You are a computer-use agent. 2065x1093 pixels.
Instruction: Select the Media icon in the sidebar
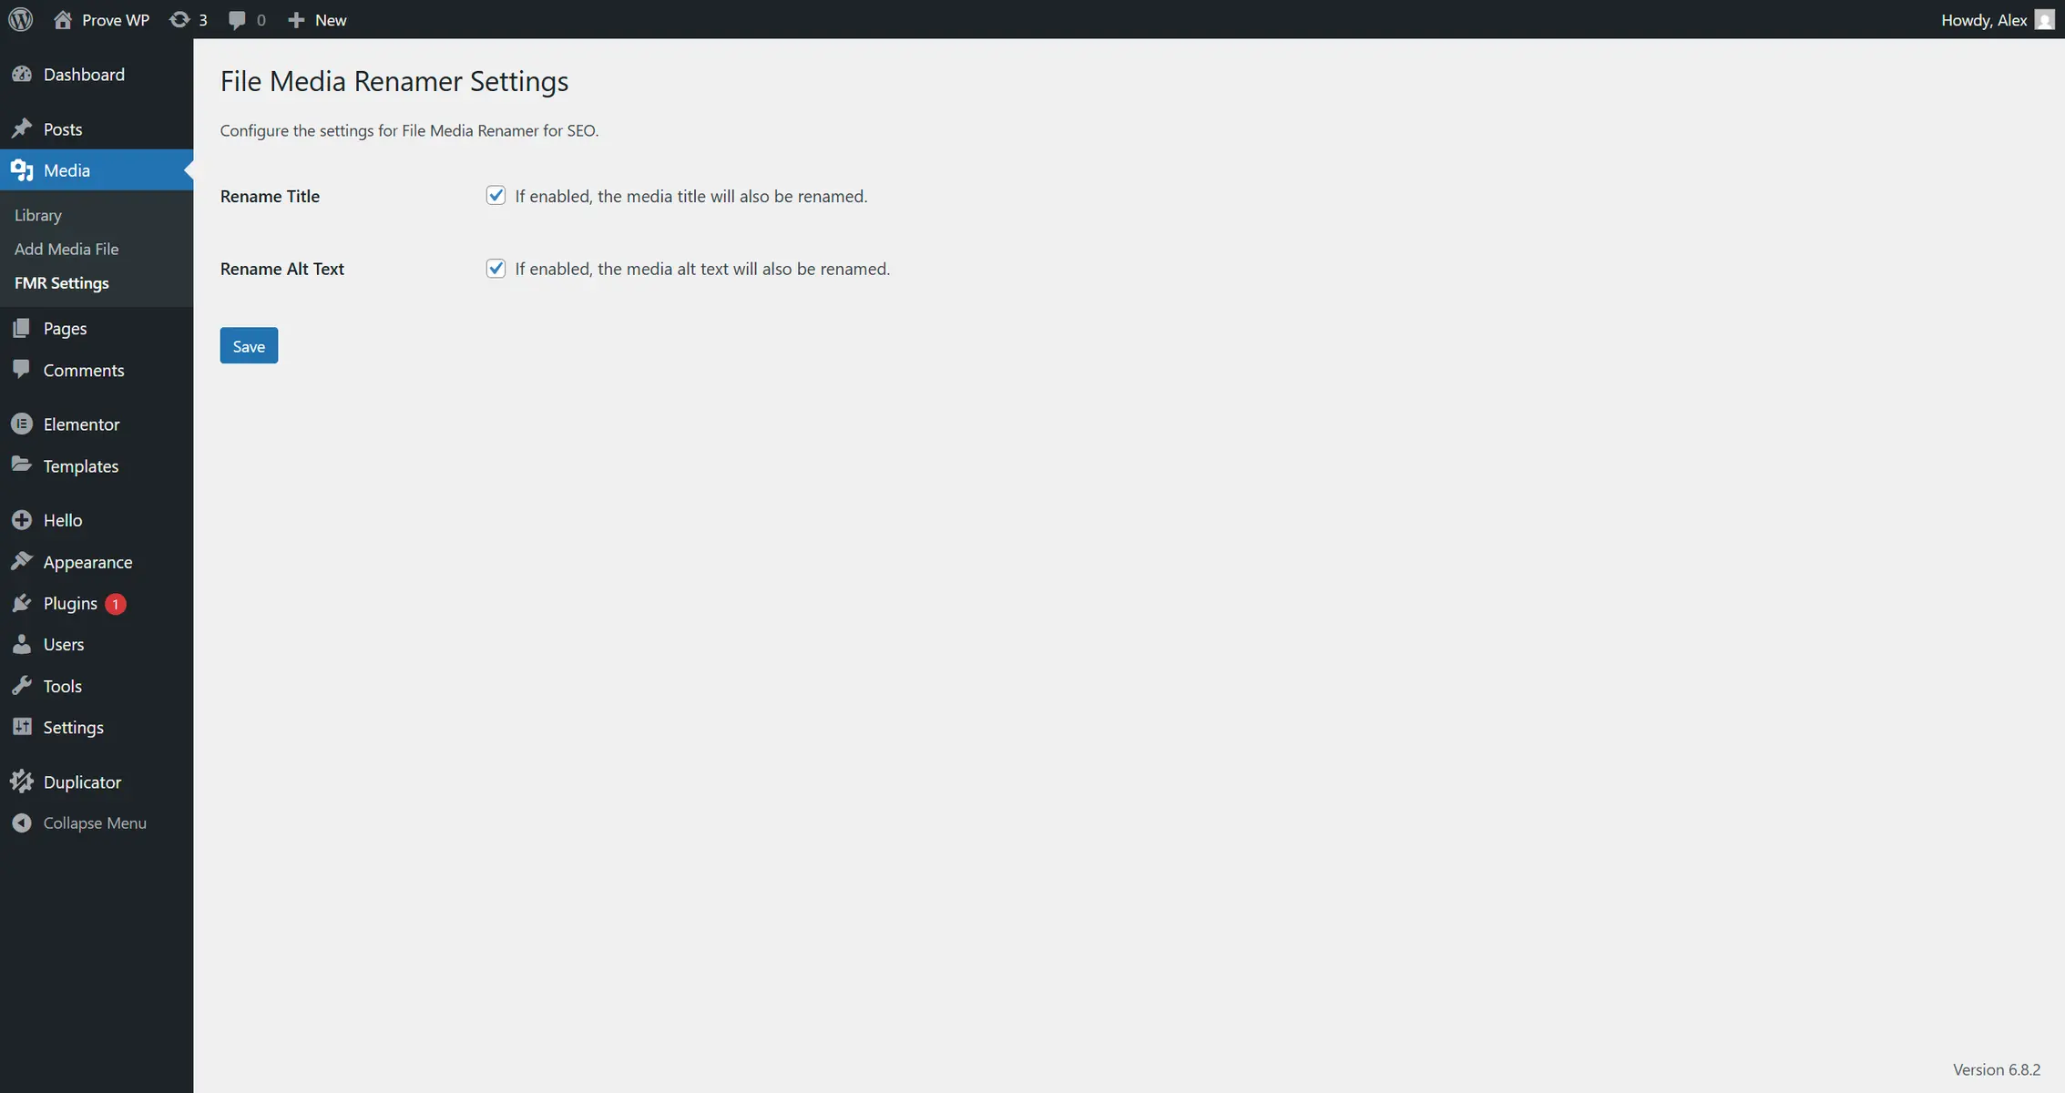pos(22,169)
